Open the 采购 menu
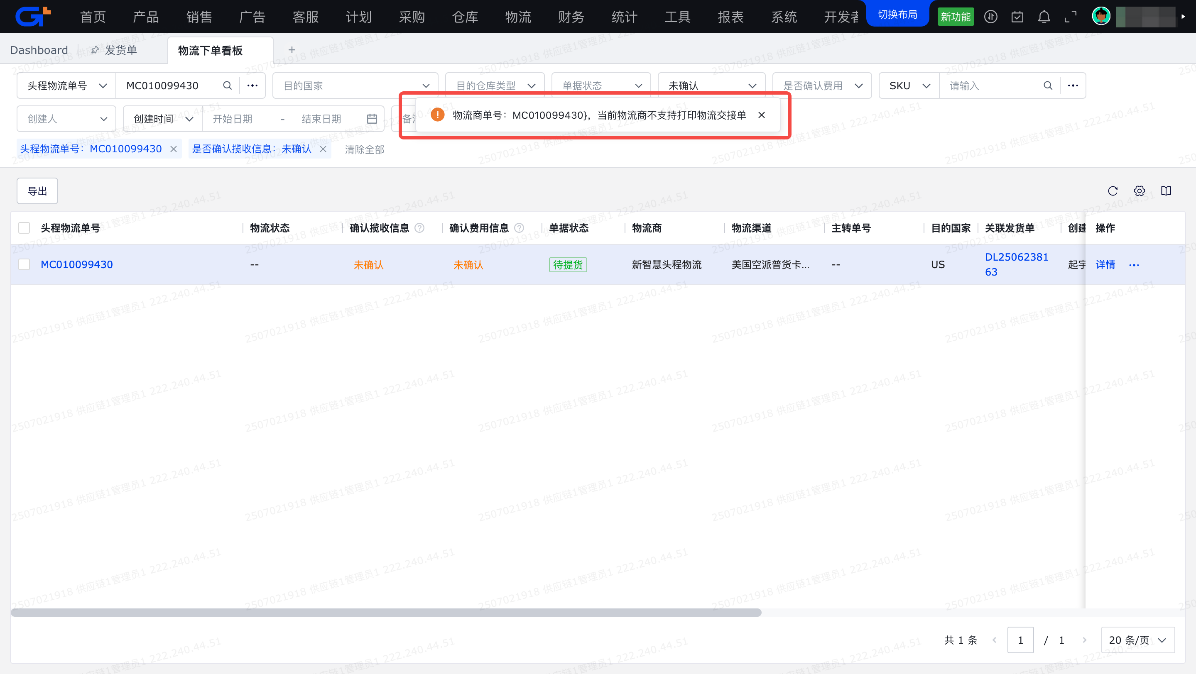This screenshot has width=1196, height=674. (412, 17)
